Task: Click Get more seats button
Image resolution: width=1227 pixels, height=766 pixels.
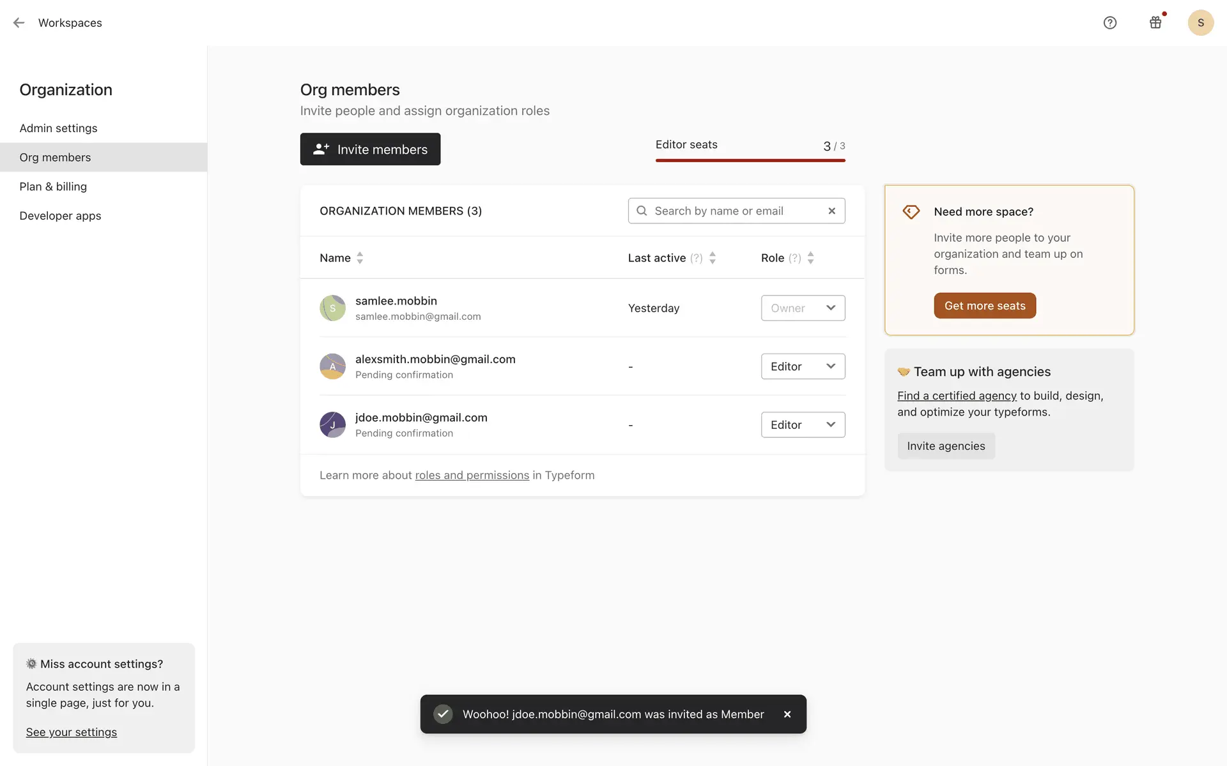Action: coord(984,306)
